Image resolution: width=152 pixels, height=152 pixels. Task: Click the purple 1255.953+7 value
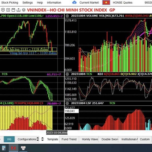tap(54, 16)
